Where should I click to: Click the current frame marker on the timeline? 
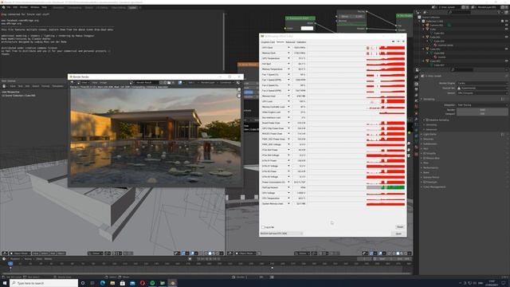click(10, 264)
